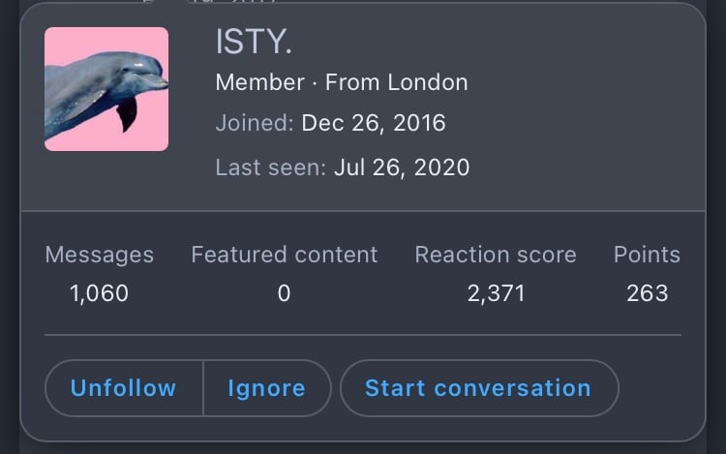Open the ISTY. username profile link
This screenshot has height=454, width=726.
click(x=254, y=42)
